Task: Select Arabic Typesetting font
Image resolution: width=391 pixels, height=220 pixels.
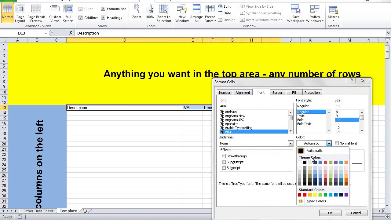Action: click(239, 128)
